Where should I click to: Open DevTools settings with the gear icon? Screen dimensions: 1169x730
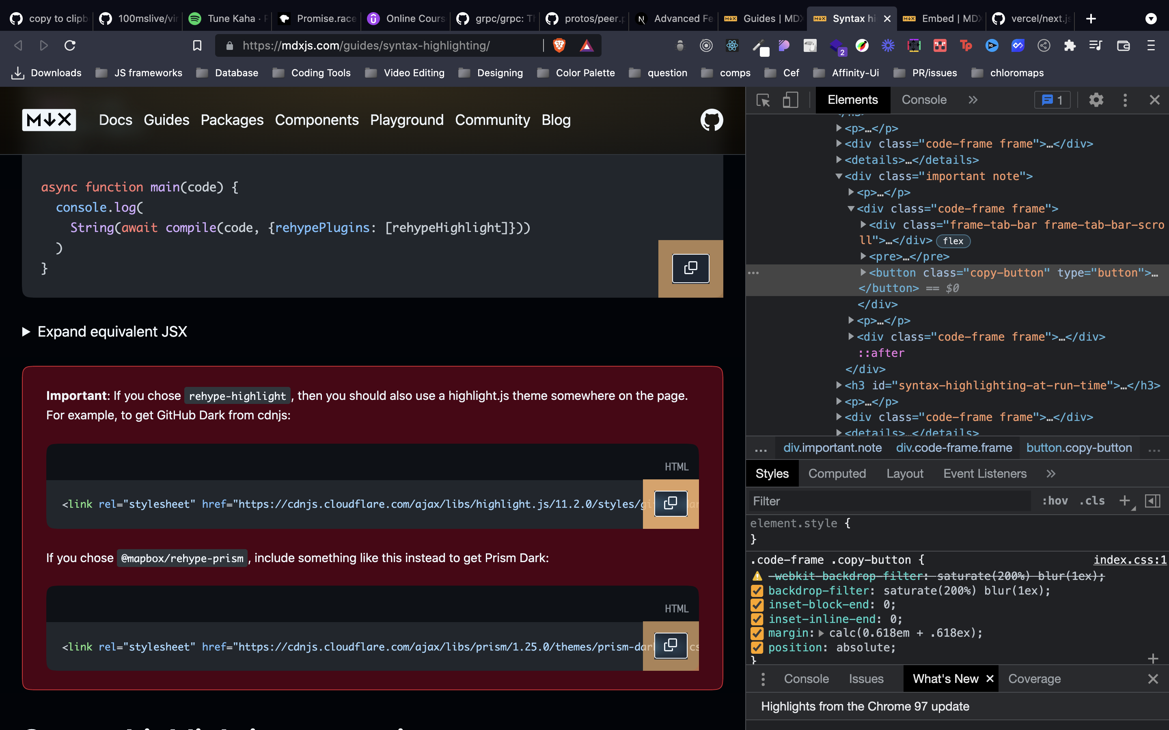click(1096, 99)
